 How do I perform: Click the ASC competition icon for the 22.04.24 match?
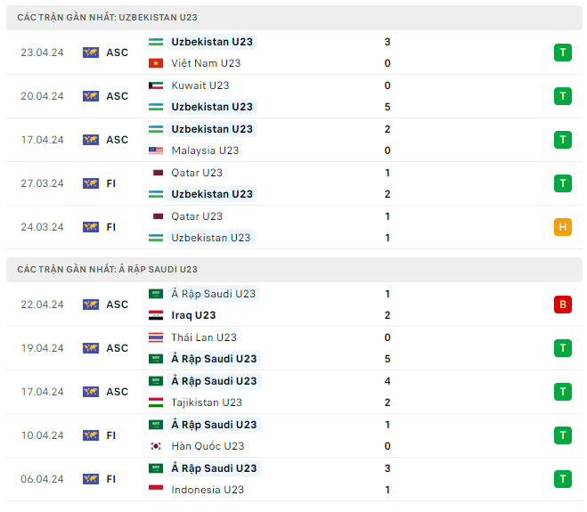(91, 305)
